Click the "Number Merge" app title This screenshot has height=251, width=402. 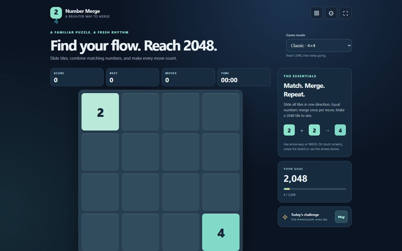click(x=83, y=11)
